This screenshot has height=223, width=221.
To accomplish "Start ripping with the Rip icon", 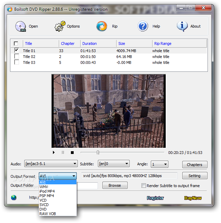I will 102,26.
